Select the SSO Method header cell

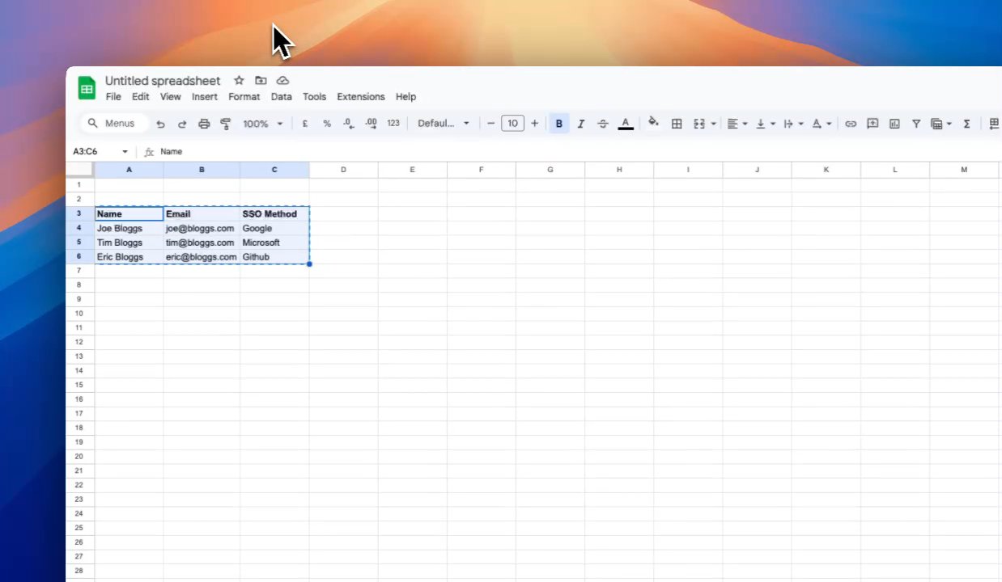click(x=274, y=214)
